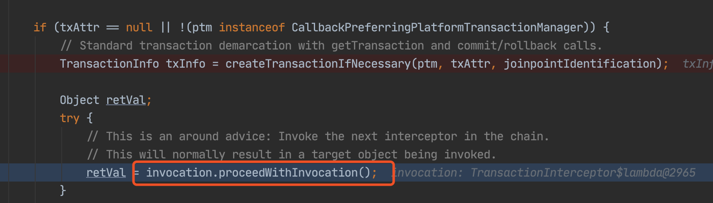Viewport: 713px width, 203px height.
Task: Click the try keyword
Action: point(70,118)
